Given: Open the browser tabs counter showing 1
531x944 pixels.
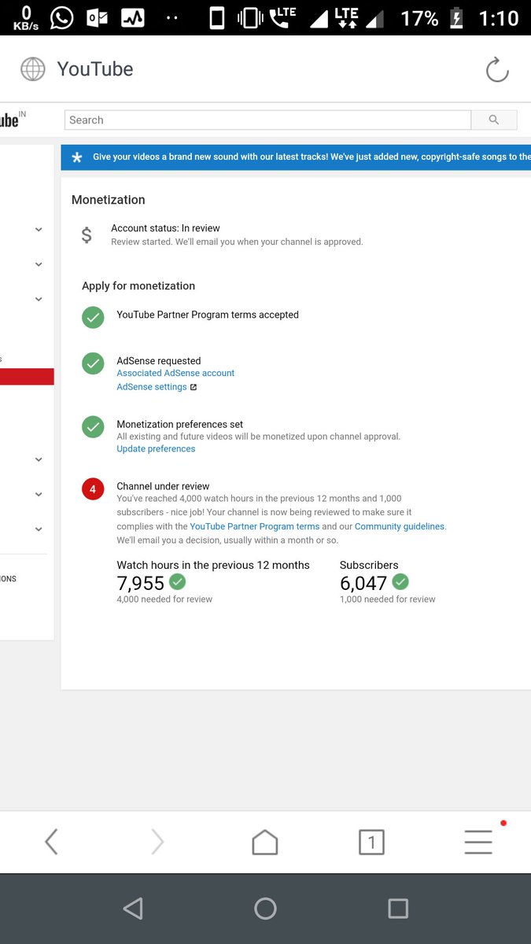Looking at the screenshot, I should (x=371, y=843).
